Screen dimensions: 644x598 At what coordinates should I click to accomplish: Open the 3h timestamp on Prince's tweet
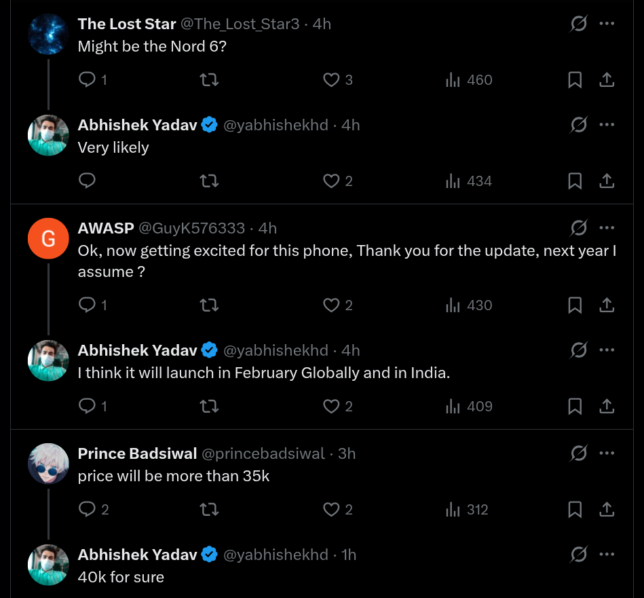[x=347, y=453]
